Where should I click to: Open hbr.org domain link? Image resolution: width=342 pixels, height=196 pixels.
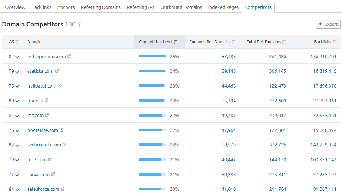[x=35, y=101]
